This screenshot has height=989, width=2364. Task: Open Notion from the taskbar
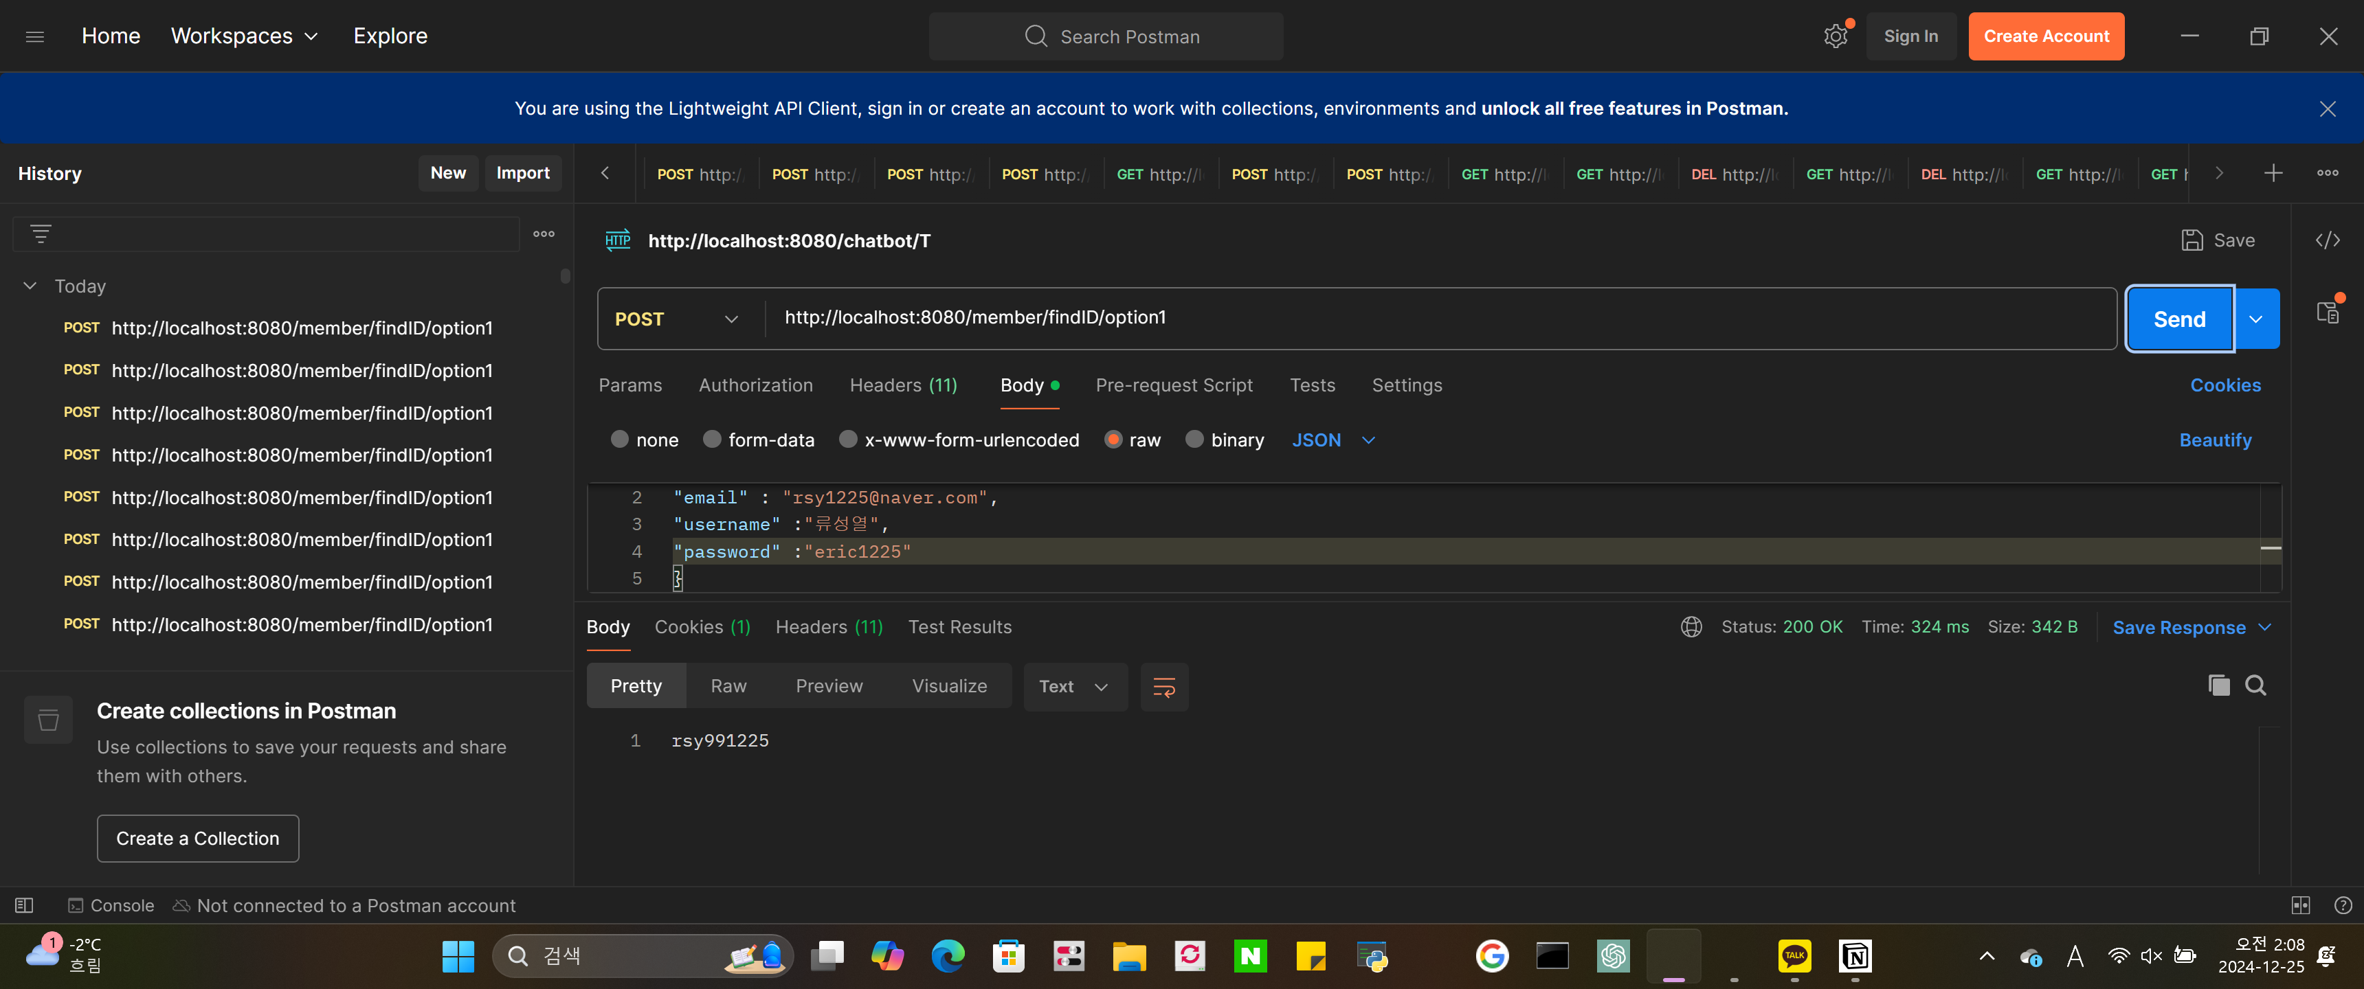1855,957
